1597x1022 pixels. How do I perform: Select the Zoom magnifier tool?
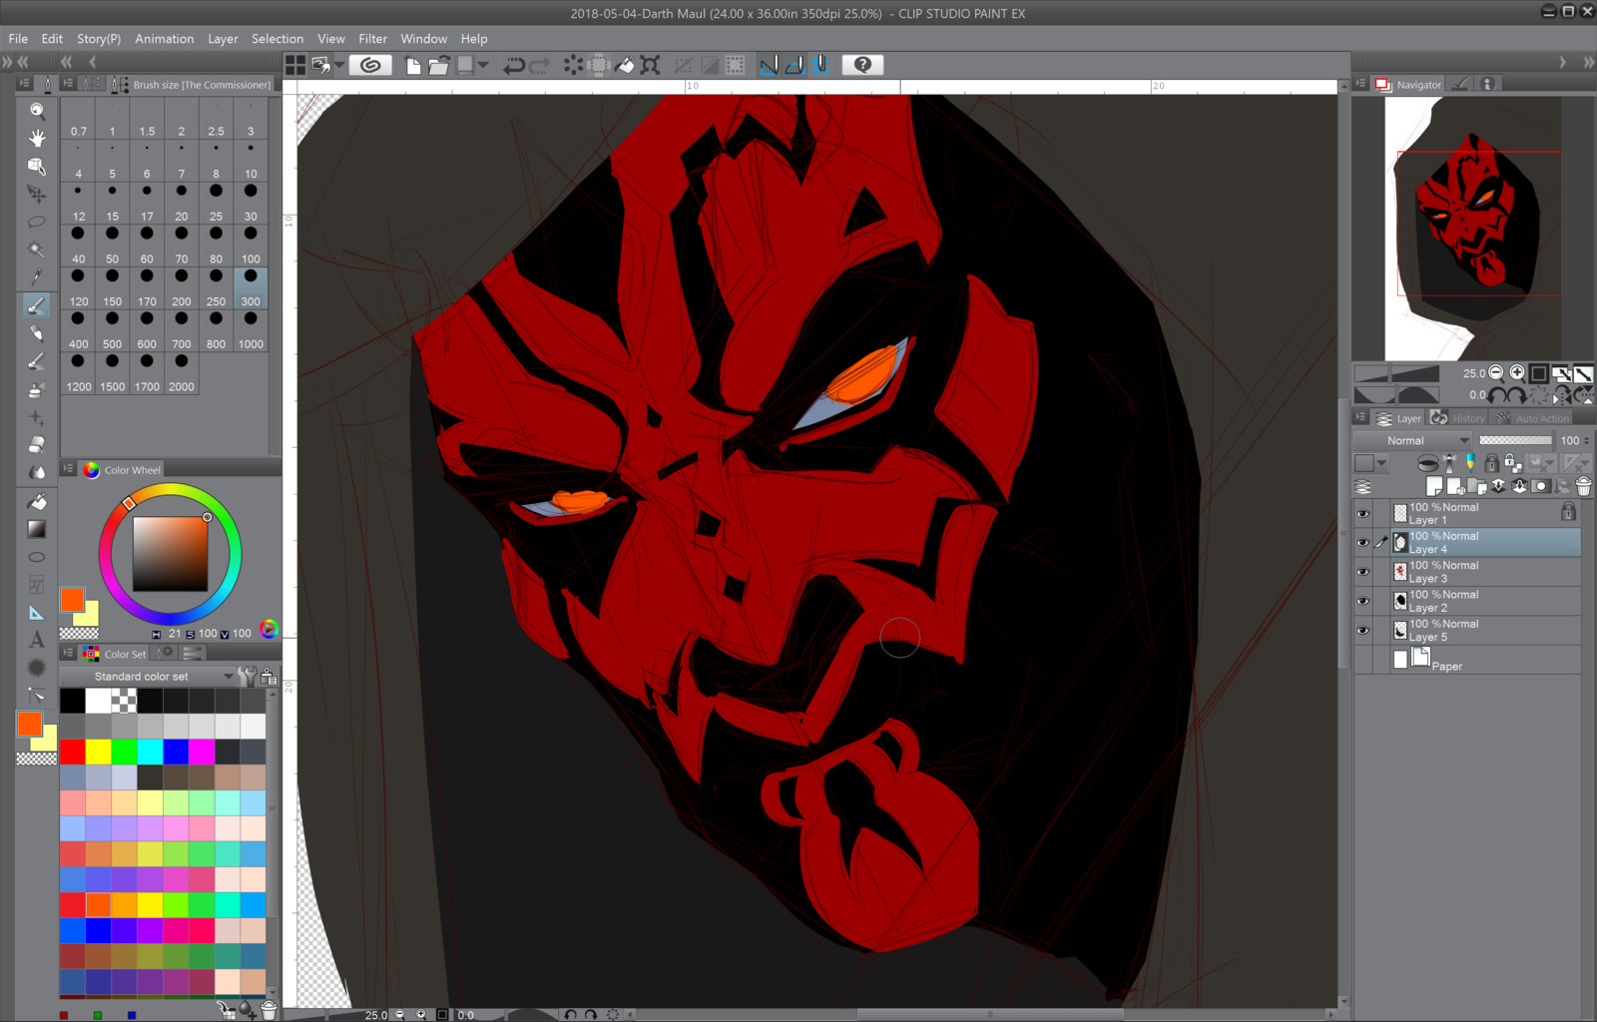point(37,110)
